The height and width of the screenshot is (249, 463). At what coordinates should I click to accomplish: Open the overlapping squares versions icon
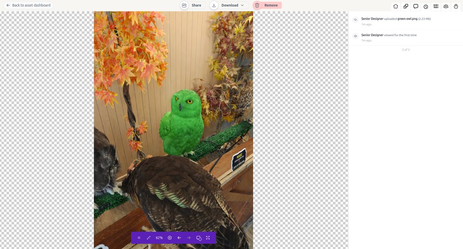(x=406, y=6)
